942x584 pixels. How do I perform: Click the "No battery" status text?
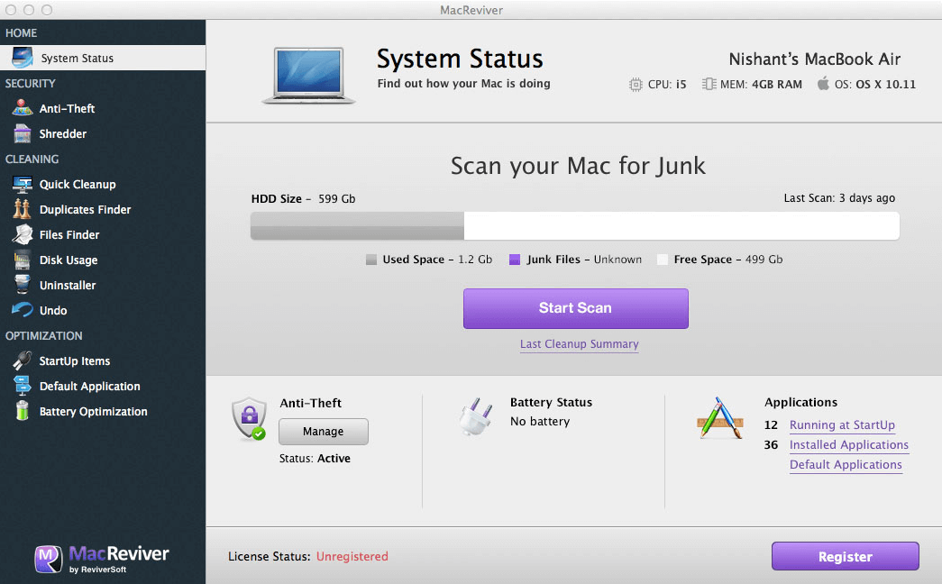tap(540, 422)
